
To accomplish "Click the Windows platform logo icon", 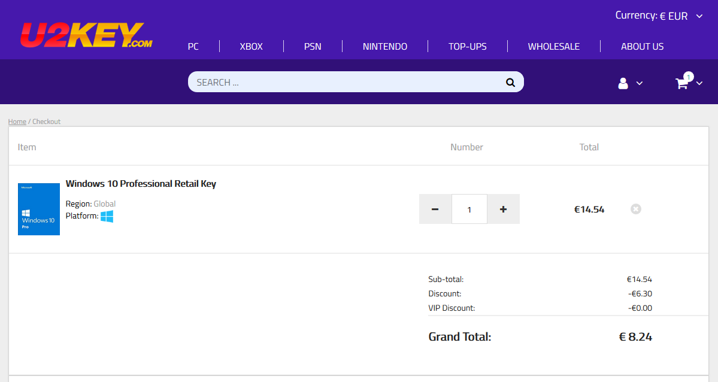I will pos(107,216).
